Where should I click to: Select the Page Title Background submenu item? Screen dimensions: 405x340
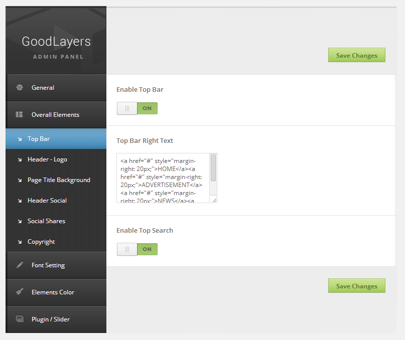coord(56,180)
